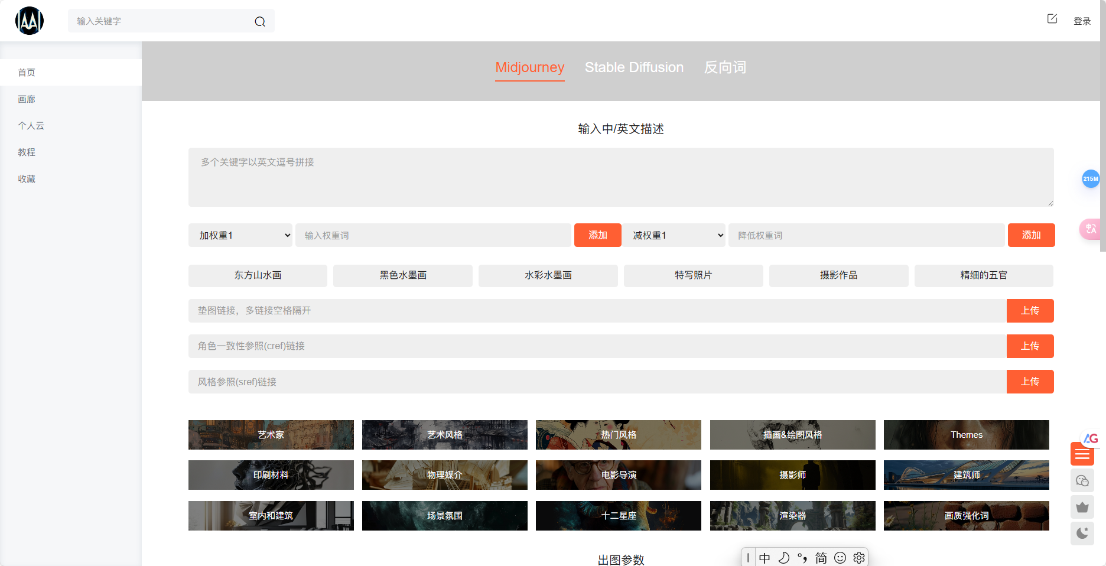
Task: Click the AAA site logo
Action: [x=30, y=20]
